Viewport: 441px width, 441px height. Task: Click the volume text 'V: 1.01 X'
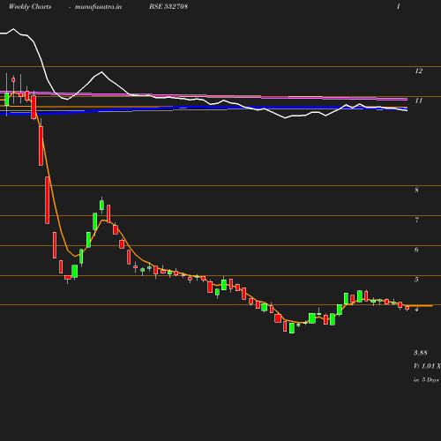(427, 366)
